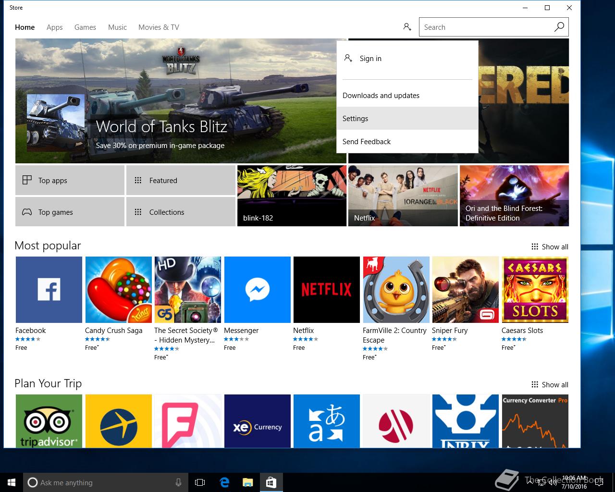The width and height of the screenshot is (615, 492).
Task: Switch to the Games tab
Action: (x=85, y=27)
